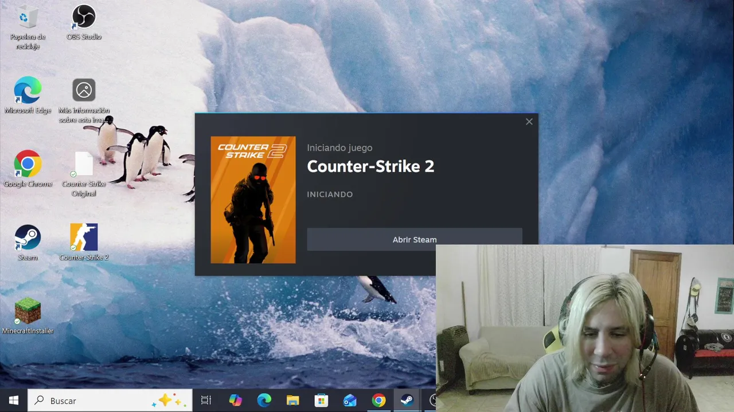The image size is (734, 412).
Task: Switch to Steam in the taskbar
Action: click(x=407, y=401)
